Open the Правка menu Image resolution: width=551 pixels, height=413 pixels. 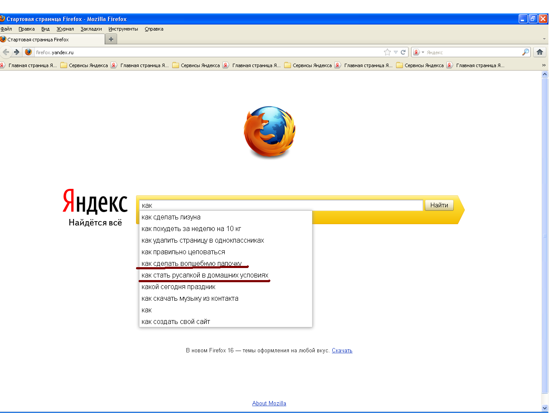pos(27,29)
